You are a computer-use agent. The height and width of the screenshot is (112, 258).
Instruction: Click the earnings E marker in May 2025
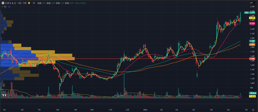point(216,96)
